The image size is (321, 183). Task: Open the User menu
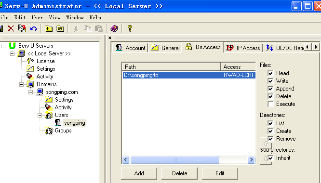[37, 18]
